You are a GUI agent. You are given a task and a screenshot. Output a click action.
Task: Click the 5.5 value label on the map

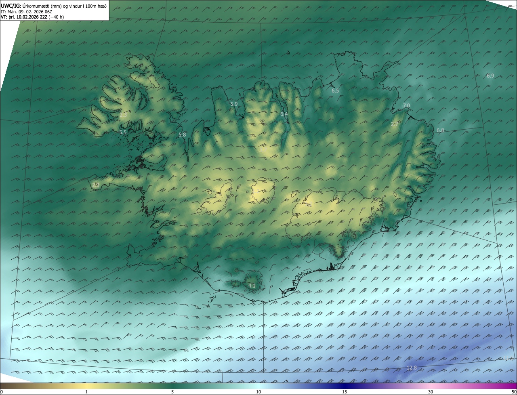pos(123,132)
